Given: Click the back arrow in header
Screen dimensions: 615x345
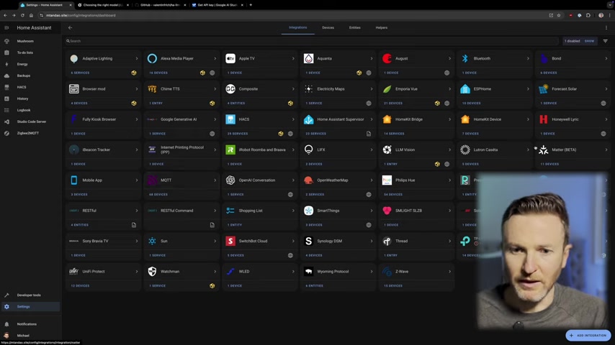Looking at the screenshot, I should (70, 28).
